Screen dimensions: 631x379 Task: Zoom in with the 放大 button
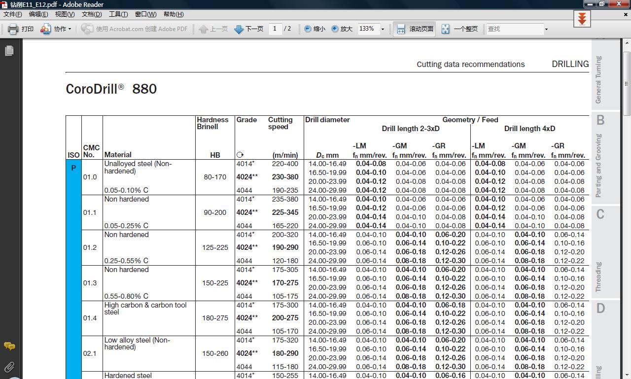342,29
